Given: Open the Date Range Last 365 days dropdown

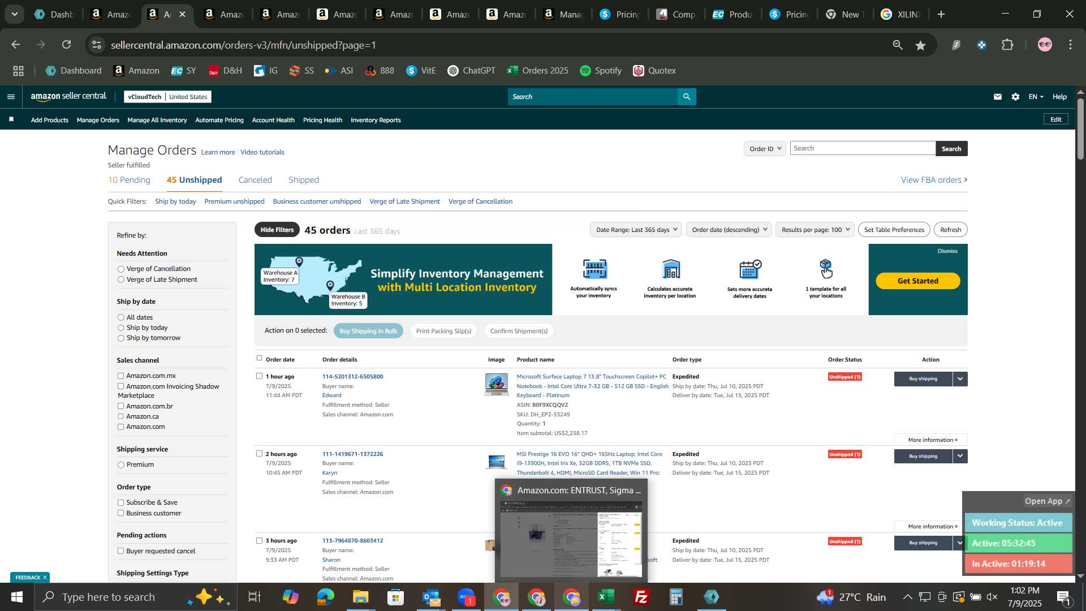Looking at the screenshot, I should click(636, 230).
